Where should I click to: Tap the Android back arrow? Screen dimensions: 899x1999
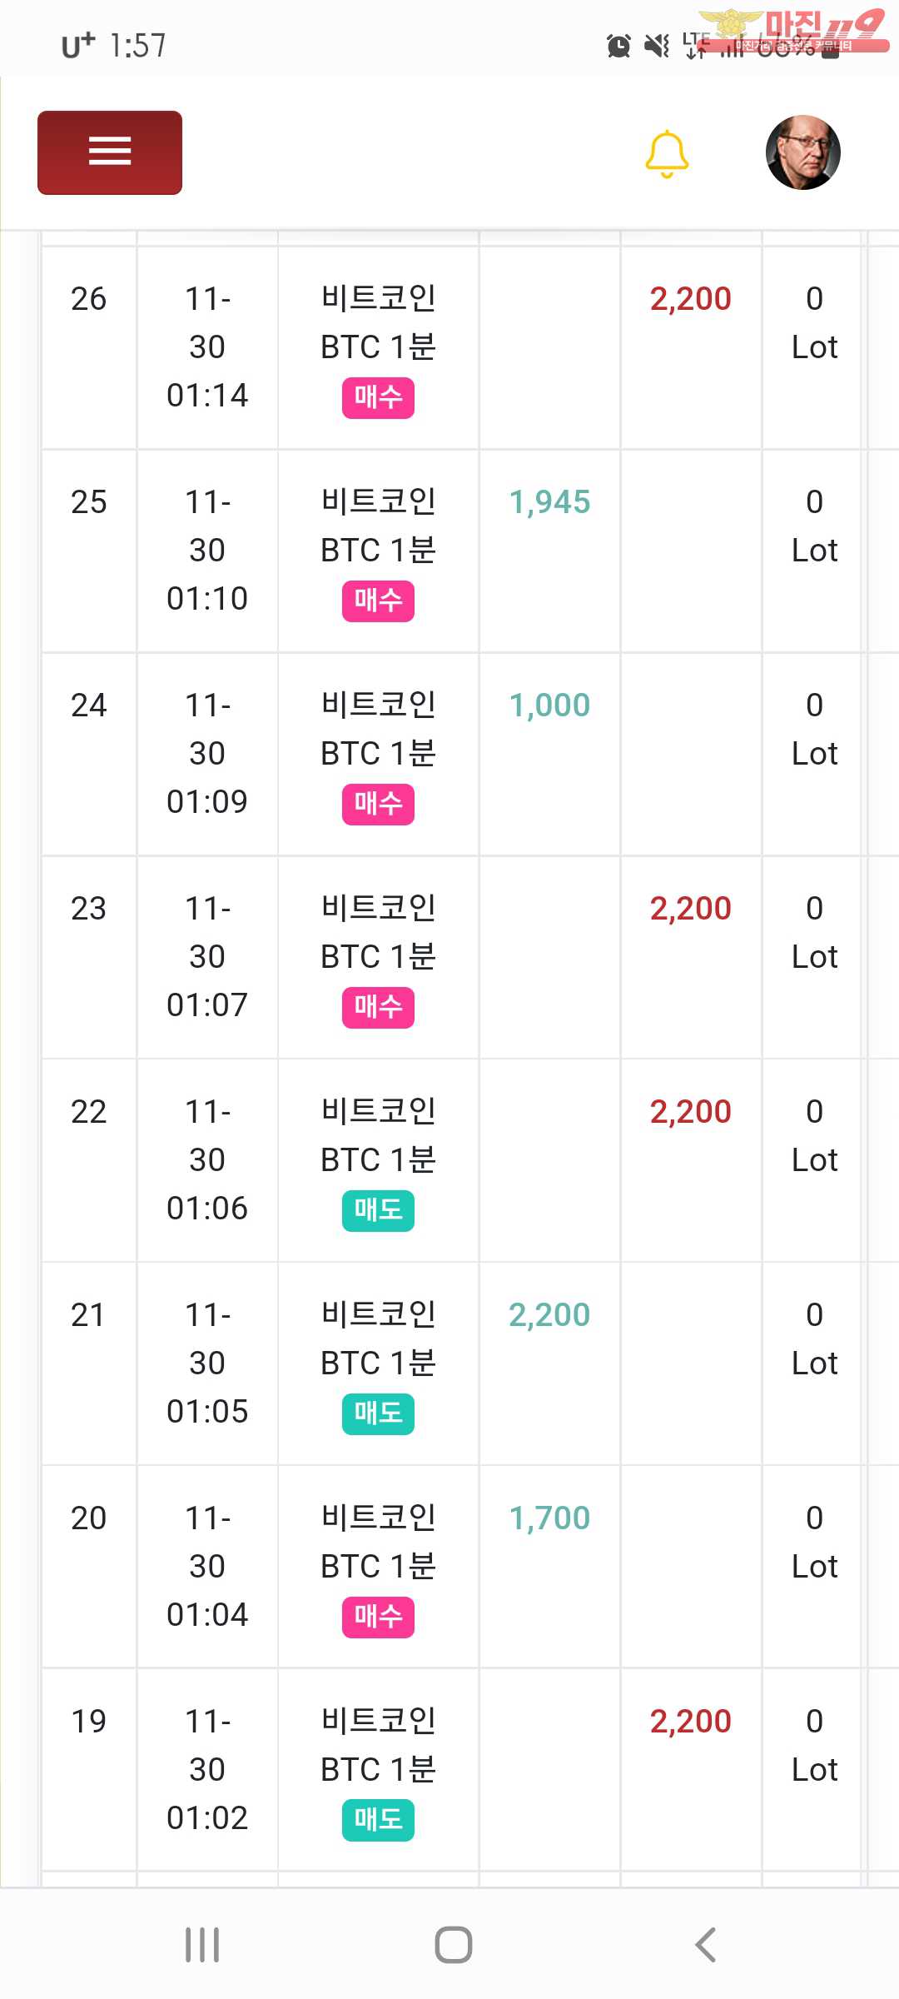click(705, 1945)
